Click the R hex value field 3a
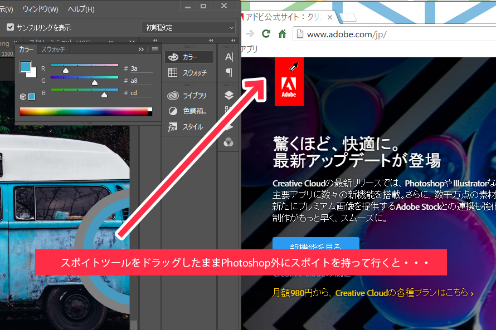This screenshot has width=496, height=330. 141,68
